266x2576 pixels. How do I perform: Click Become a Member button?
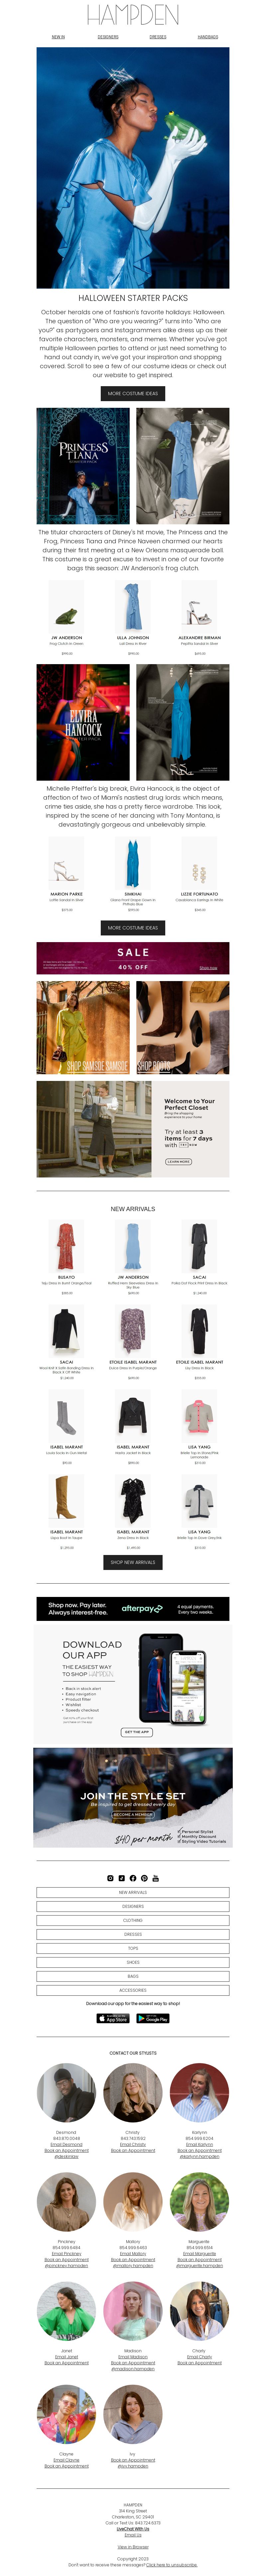point(133,1814)
